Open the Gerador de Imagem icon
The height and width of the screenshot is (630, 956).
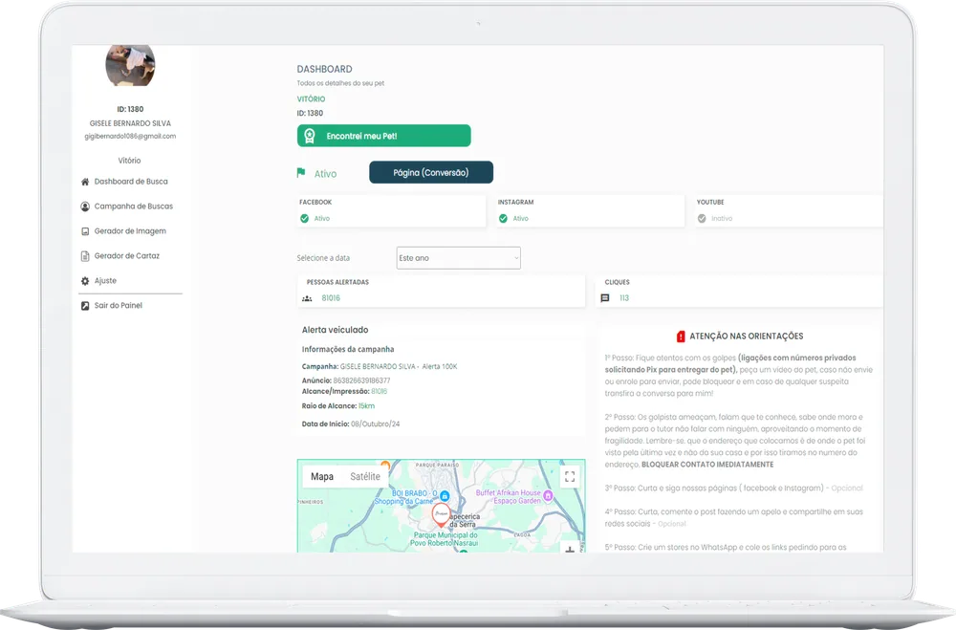point(85,231)
